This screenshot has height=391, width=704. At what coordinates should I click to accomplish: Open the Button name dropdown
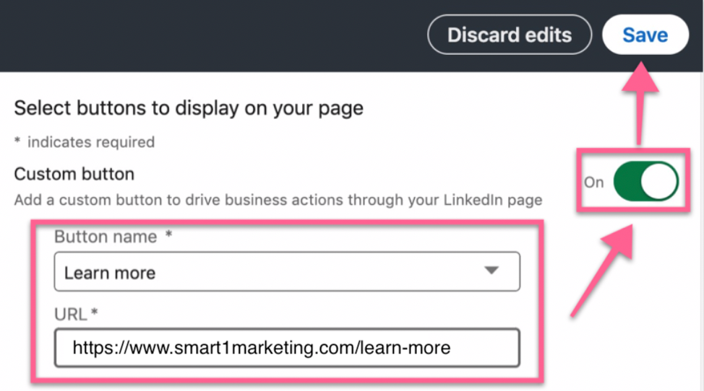coord(287,272)
